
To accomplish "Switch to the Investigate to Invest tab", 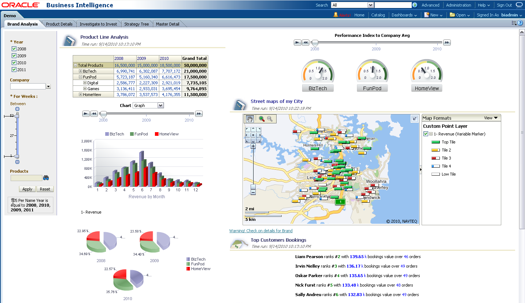I will tap(98, 24).
